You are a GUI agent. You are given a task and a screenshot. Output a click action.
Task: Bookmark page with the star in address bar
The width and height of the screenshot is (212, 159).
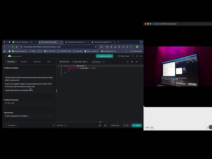point(96,47)
